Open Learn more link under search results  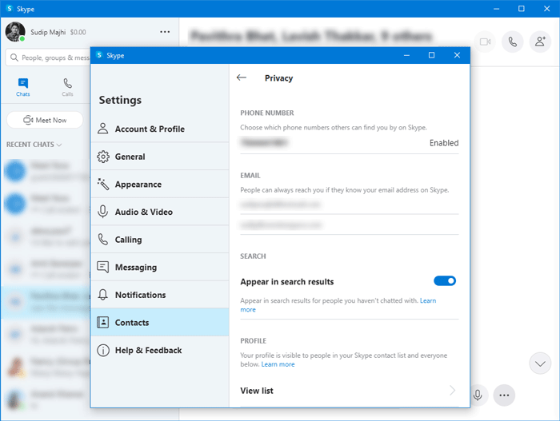428,300
